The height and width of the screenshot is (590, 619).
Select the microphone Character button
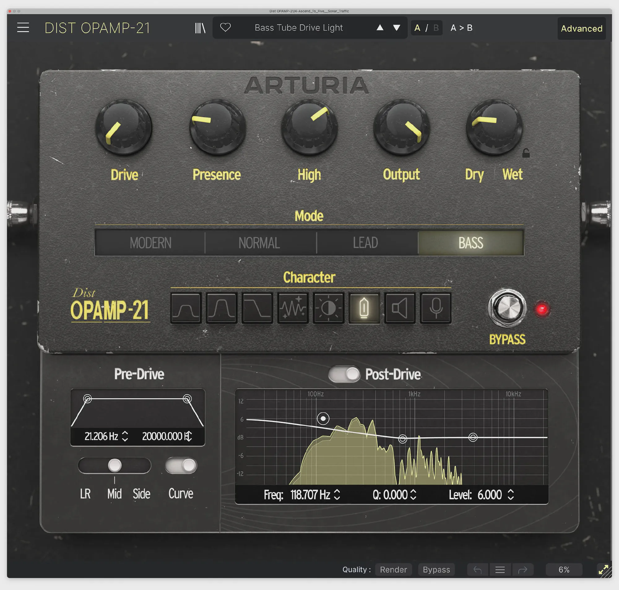pos(435,308)
